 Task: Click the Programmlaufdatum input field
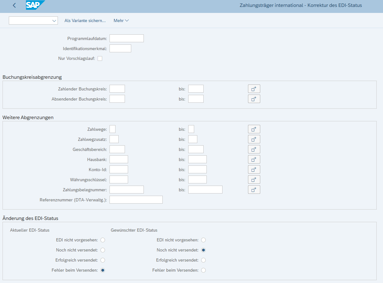pos(127,38)
